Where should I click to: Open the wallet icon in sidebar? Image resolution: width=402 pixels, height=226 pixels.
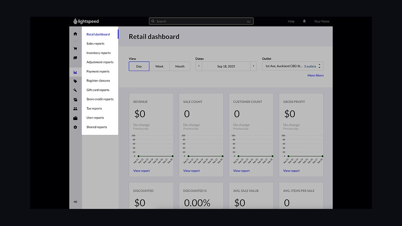coord(75,118)
